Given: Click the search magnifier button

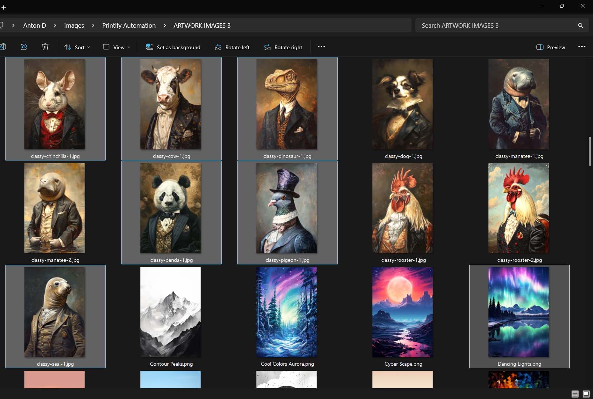Looking at the screenshot, I should click(580, 25).
